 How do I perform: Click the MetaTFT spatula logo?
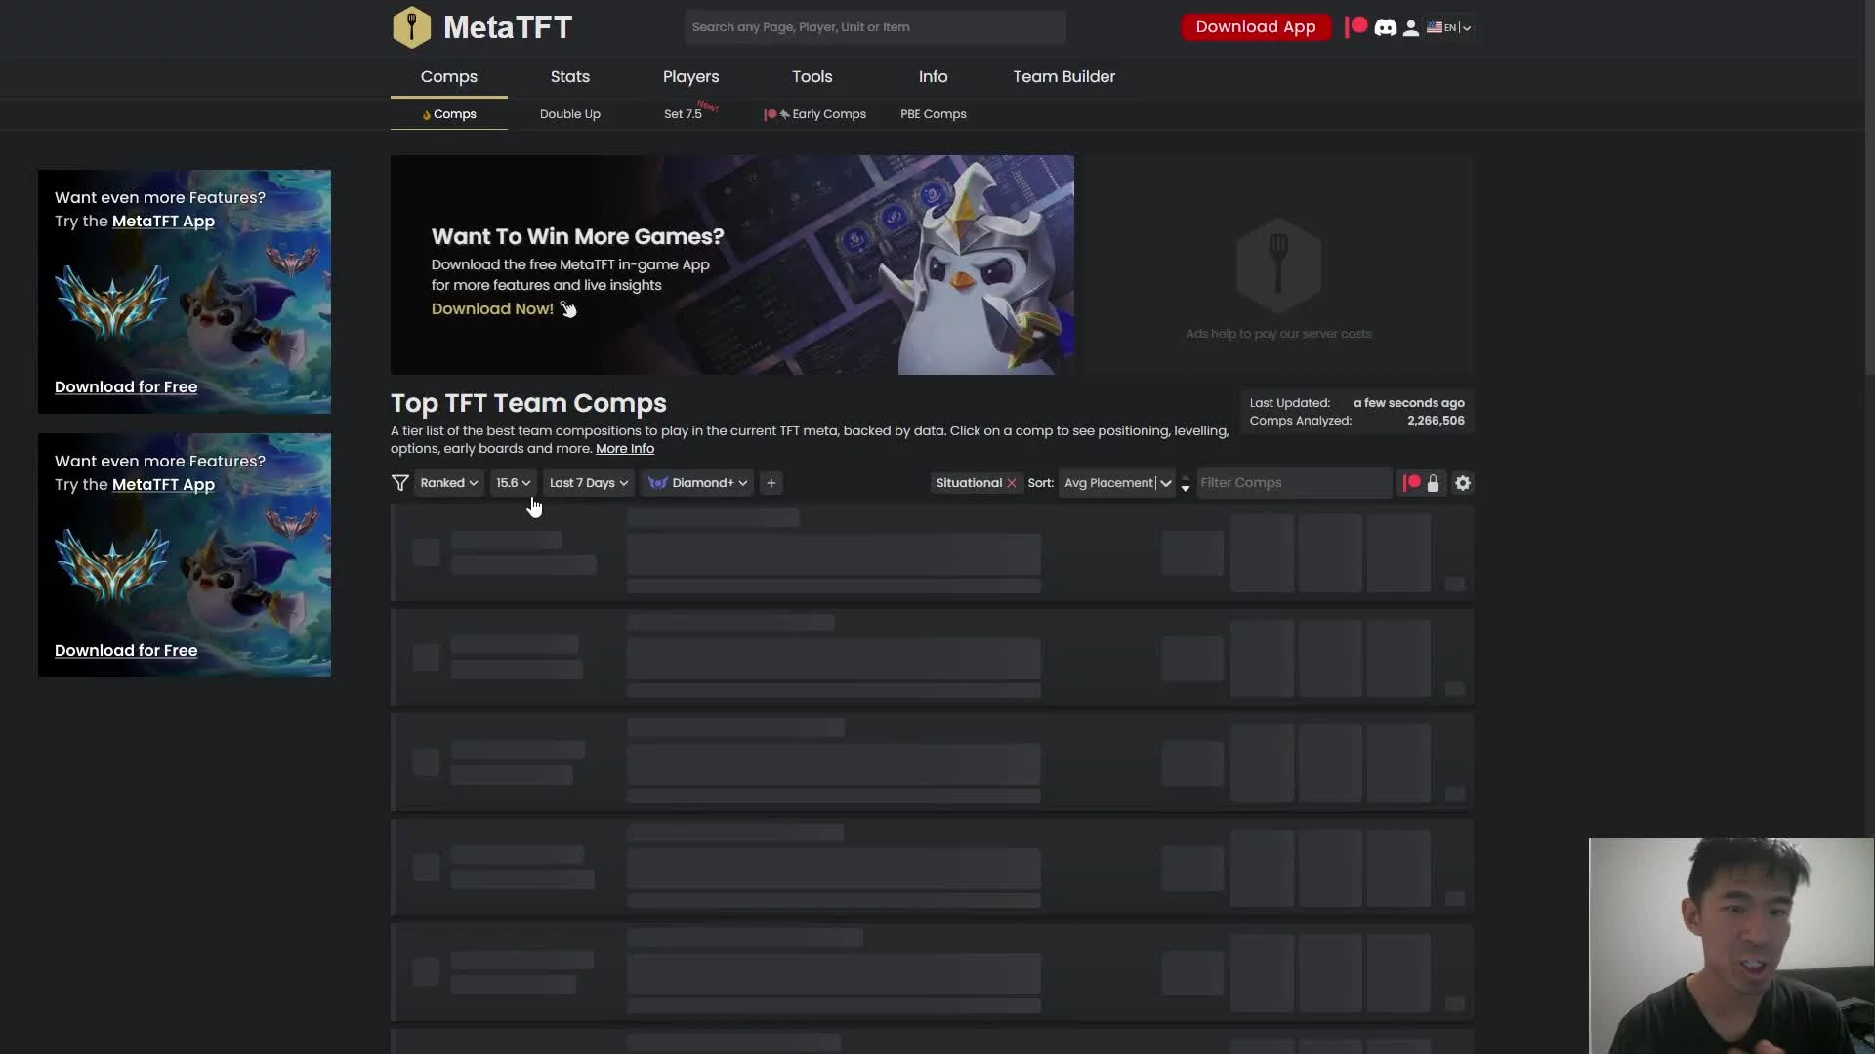411,27
